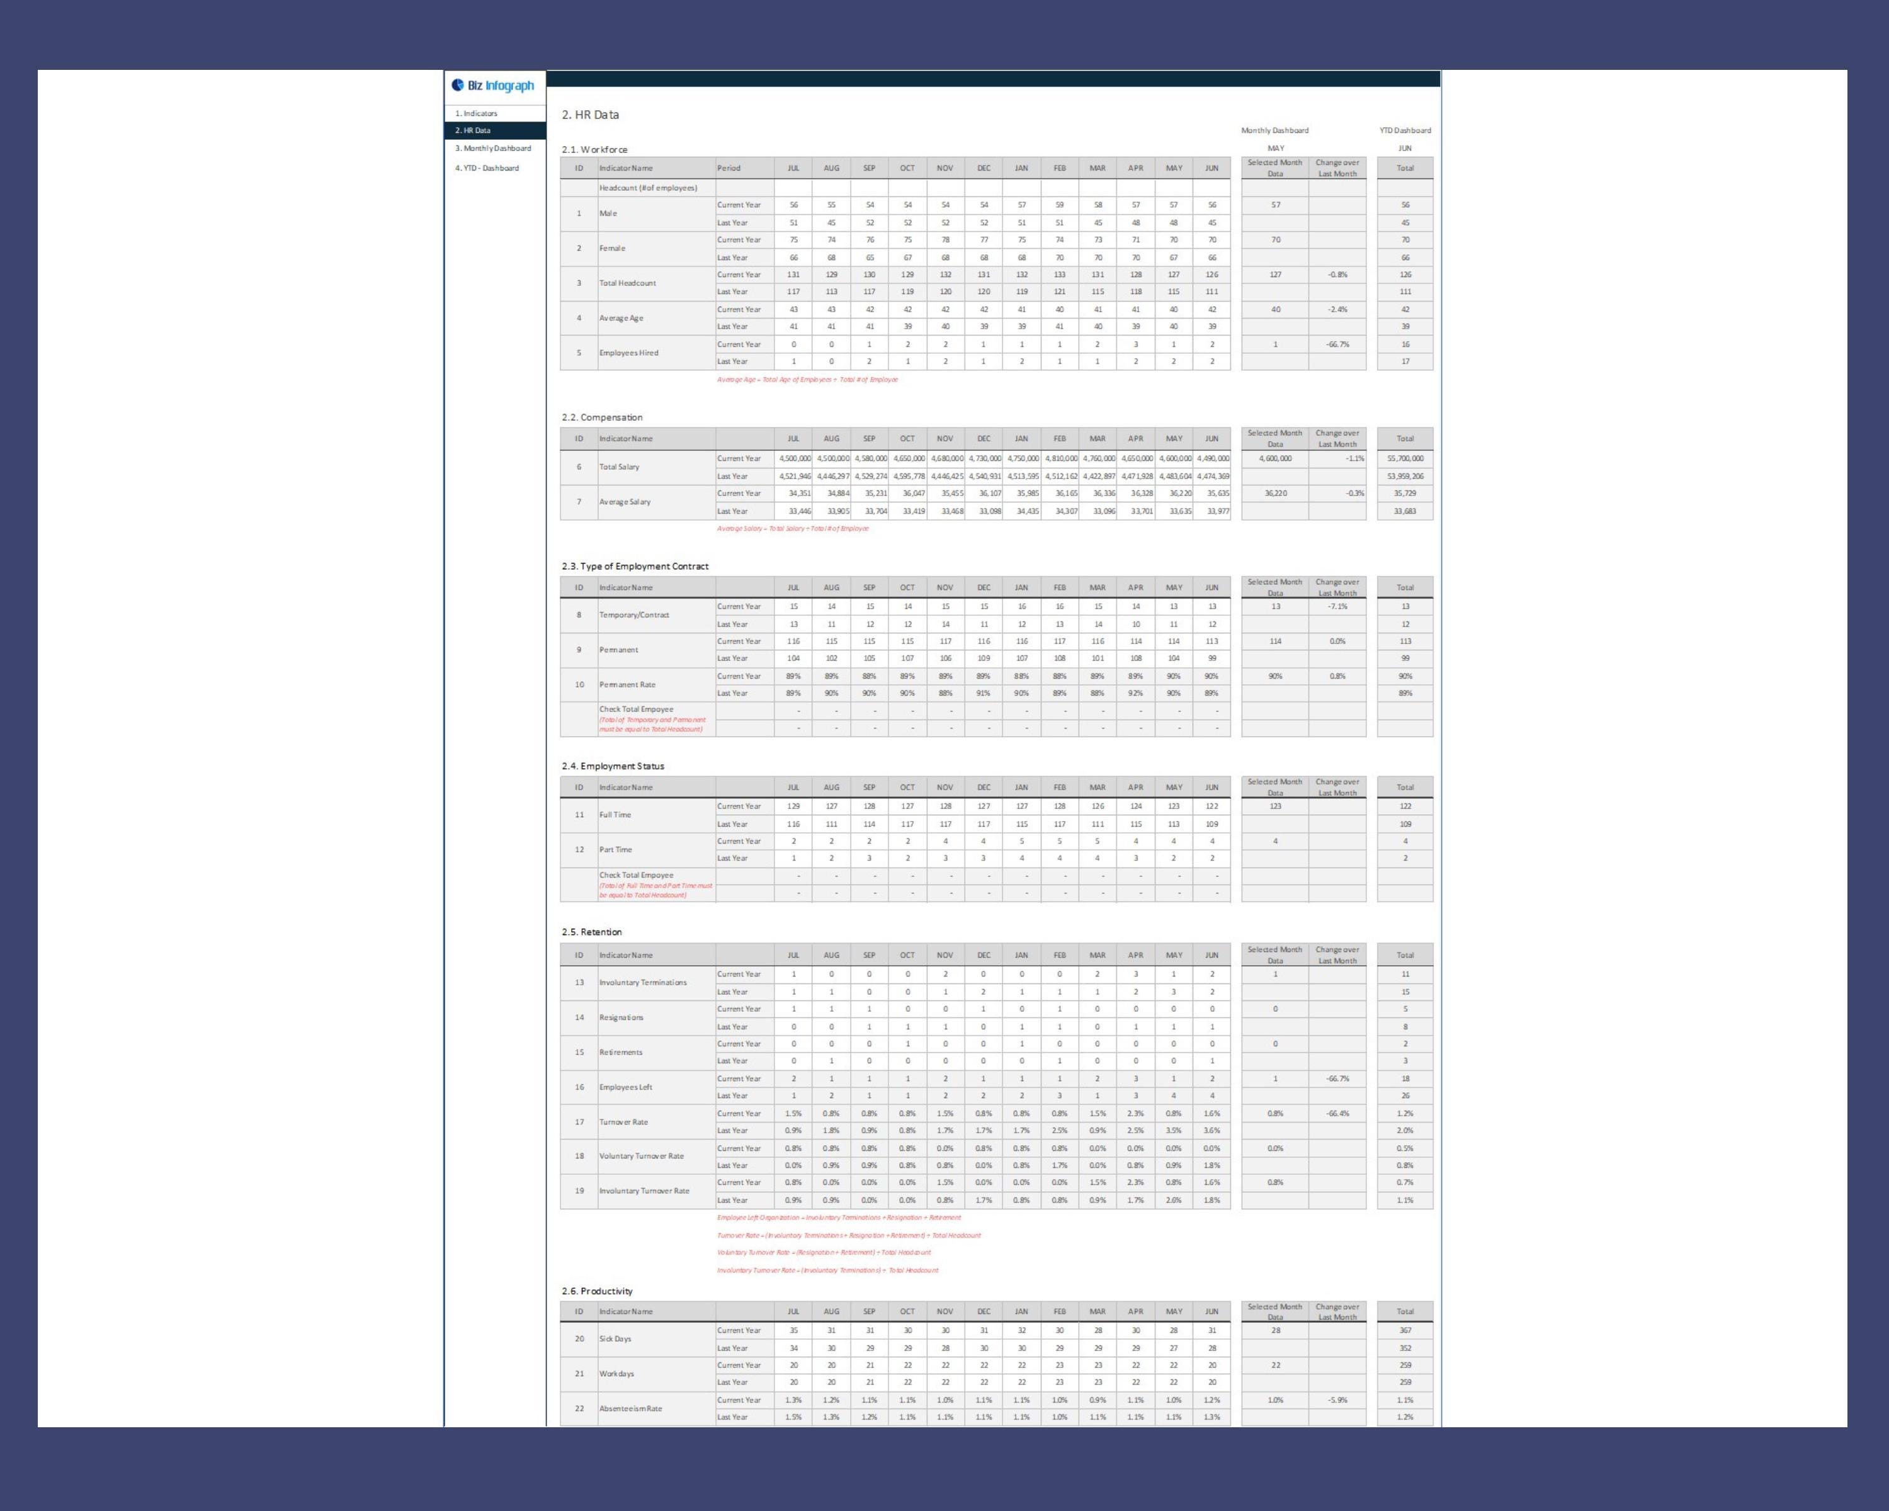Image resolution: width=1889 pixels, height=1511 pixels.
Task: Click the '367' Sick Days total cell
Action: tap(1405, 1330)
